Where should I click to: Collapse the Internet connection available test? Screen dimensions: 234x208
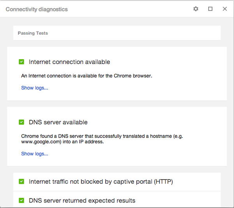tap(69, 62)
